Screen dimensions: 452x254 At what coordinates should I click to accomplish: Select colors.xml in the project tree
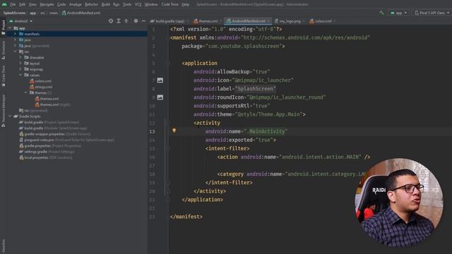[40, 81]
